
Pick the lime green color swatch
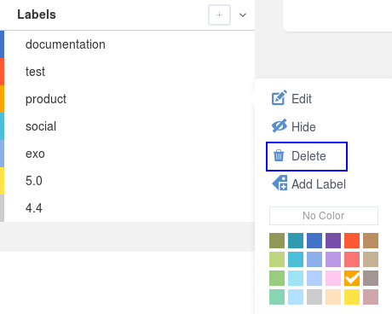pyautogui.click(x=277, y=259)
